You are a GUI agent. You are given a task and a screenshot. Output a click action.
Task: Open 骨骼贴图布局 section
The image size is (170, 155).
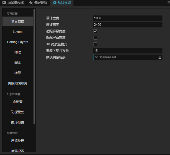click(18, 83)
